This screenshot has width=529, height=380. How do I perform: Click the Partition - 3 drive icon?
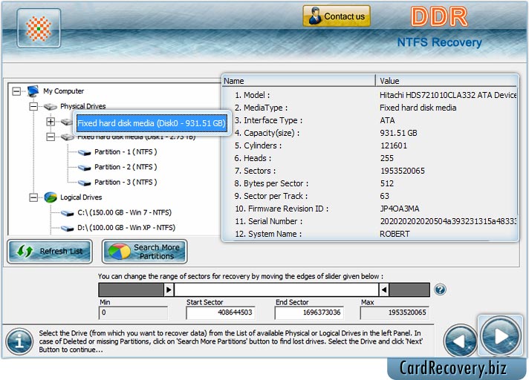(x=85, y=183)
